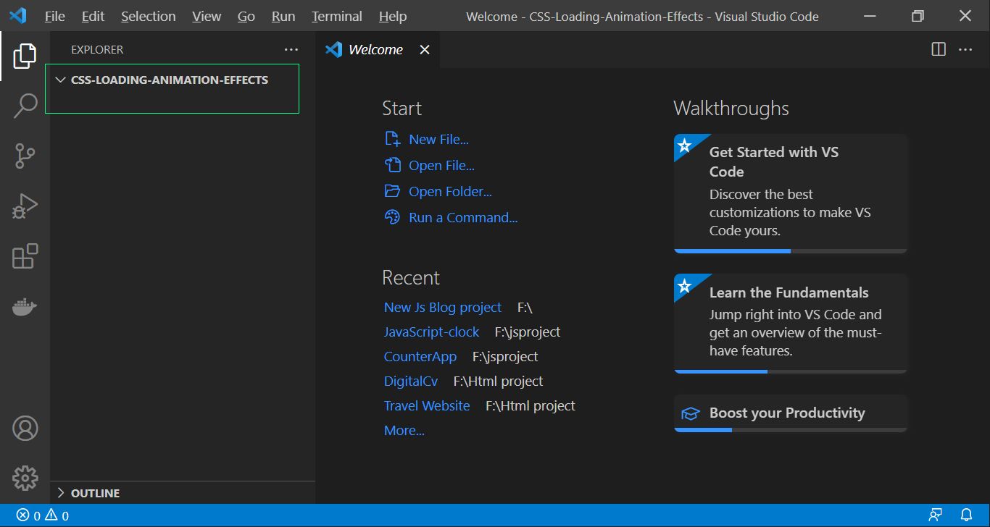Click the Open File icon under Start
Viewport: 990px width, 527px height.
click(392, 165)
